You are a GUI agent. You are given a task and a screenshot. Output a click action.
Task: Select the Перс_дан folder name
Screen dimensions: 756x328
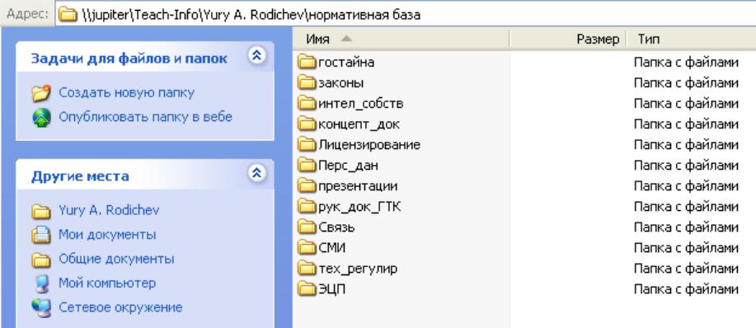tap(348, 165)
